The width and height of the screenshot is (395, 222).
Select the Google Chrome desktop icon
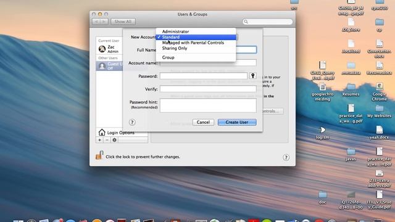(379, 87)
